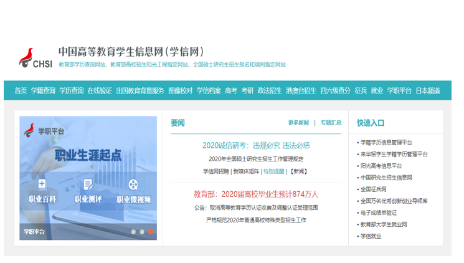
Task: Open 考研 menu item
Action: pyautogui.click(x=247, y=90)
